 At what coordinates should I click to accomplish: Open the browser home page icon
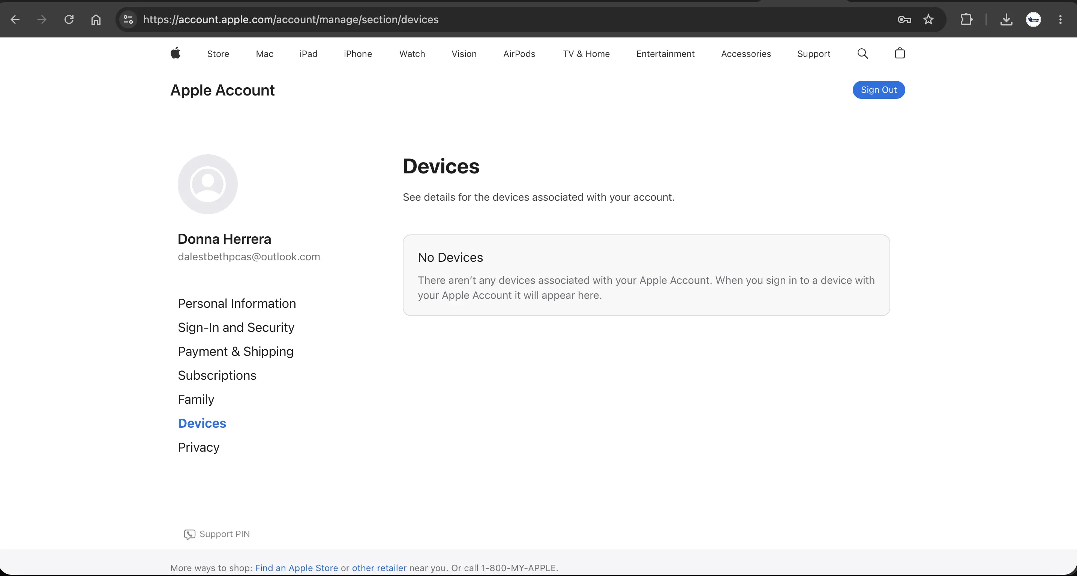pyautogui.click(x=96, y=19)
